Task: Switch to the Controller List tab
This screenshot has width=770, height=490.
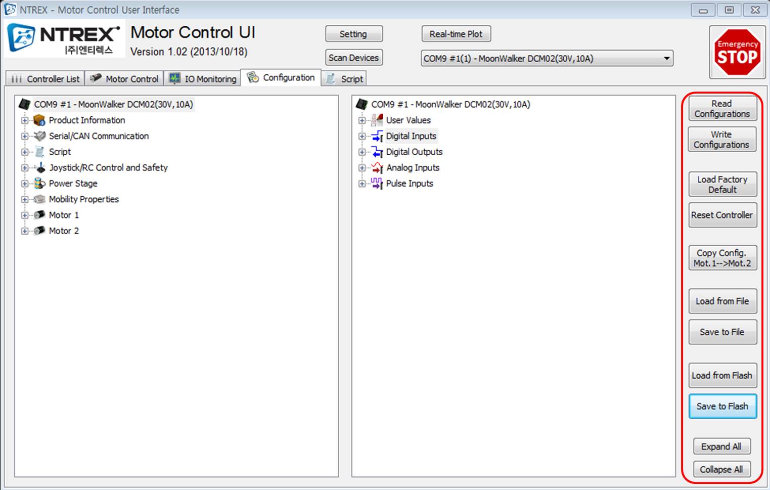Action: (45, 79)
